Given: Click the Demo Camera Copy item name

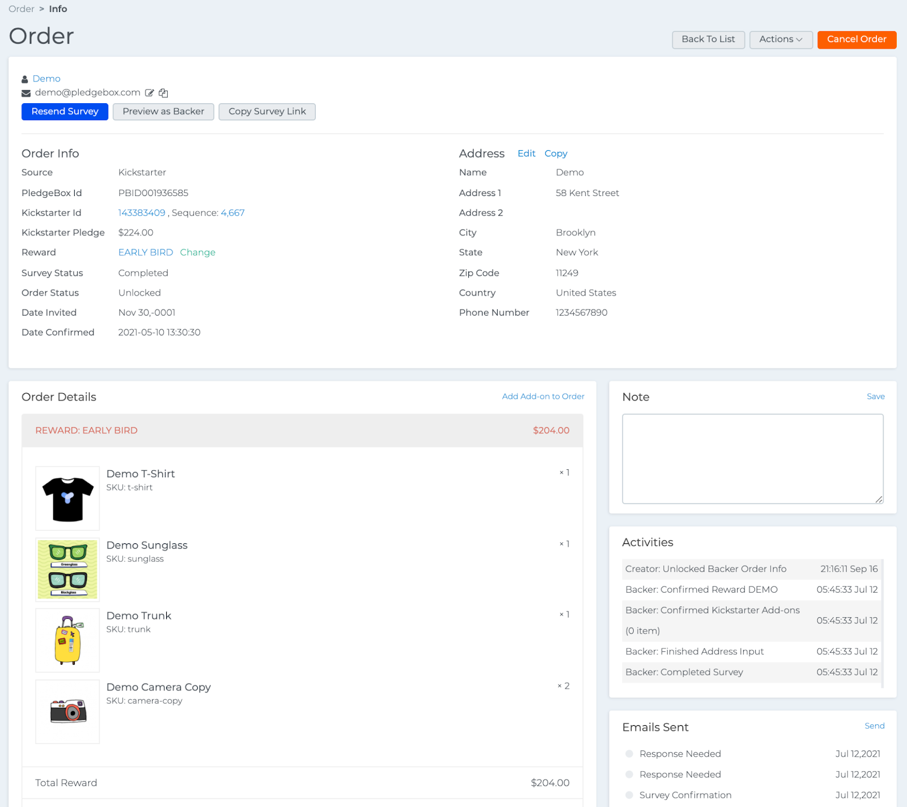Looking at the screenshot, I should 159,687.
